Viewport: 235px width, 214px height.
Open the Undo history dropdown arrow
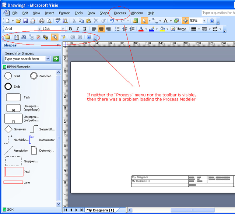117,21
